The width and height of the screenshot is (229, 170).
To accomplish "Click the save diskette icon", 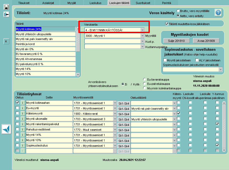I will point(6,7).
